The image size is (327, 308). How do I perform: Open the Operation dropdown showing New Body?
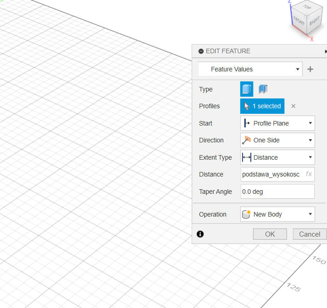pos(277,214)
